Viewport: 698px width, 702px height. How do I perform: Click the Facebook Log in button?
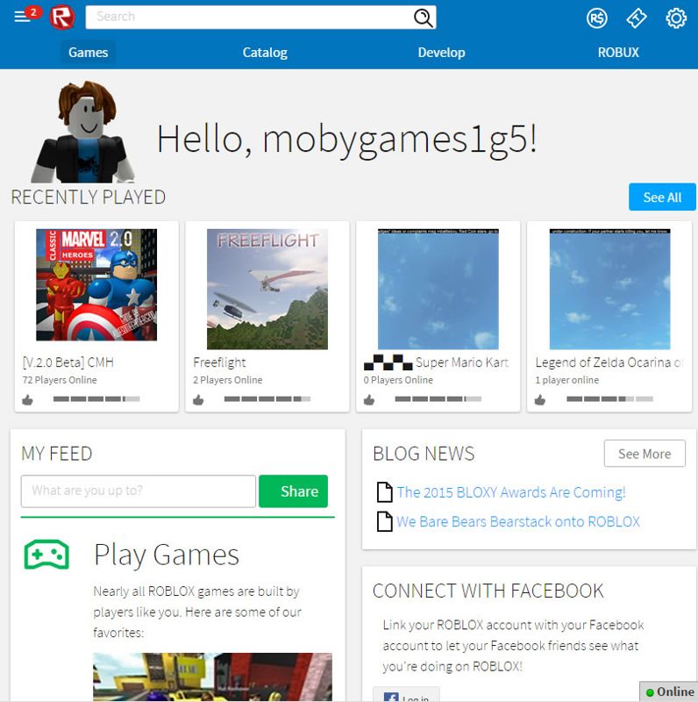tap(406, 694)
